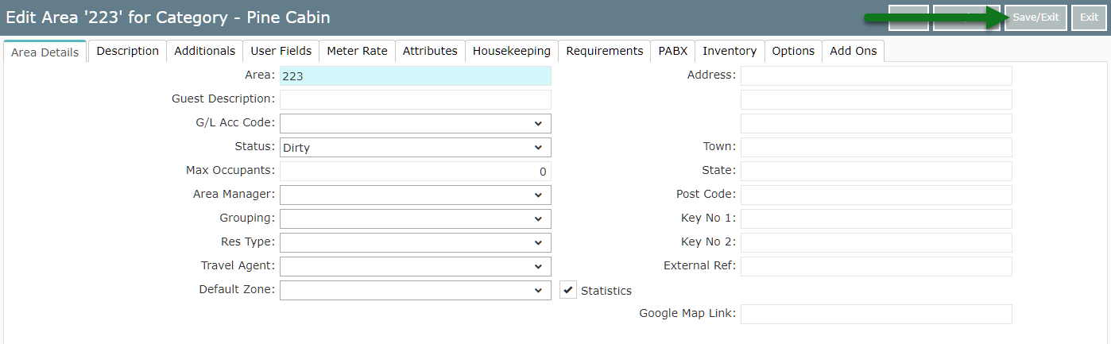Open the Housekeeping tab

coord(511,51)
